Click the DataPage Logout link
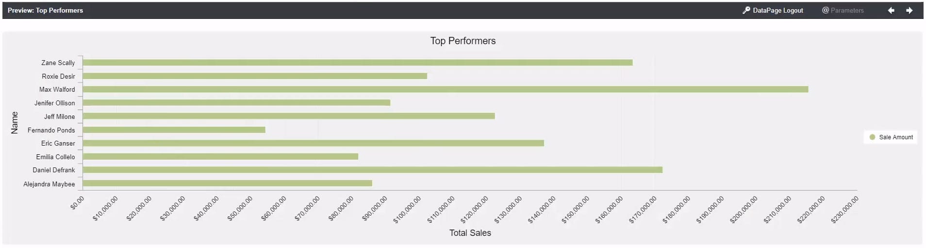The height and width of the screenshot is (248, 926). coord(777,10)
